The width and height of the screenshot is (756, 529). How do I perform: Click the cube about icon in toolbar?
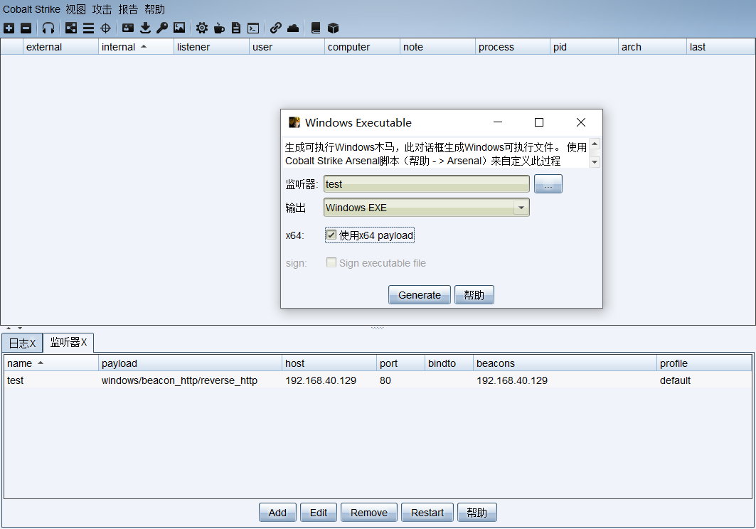point(333,28)
